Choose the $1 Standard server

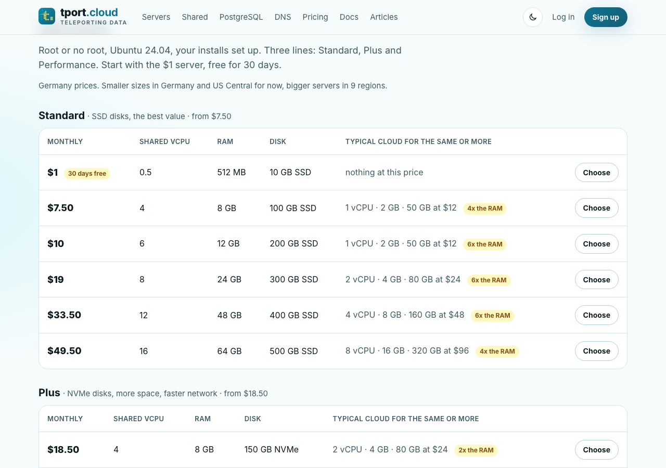597,173
